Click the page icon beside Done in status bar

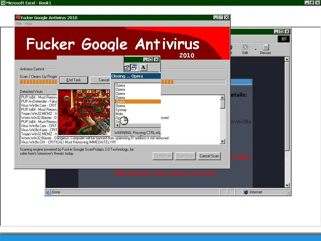[x=48, y=192]
